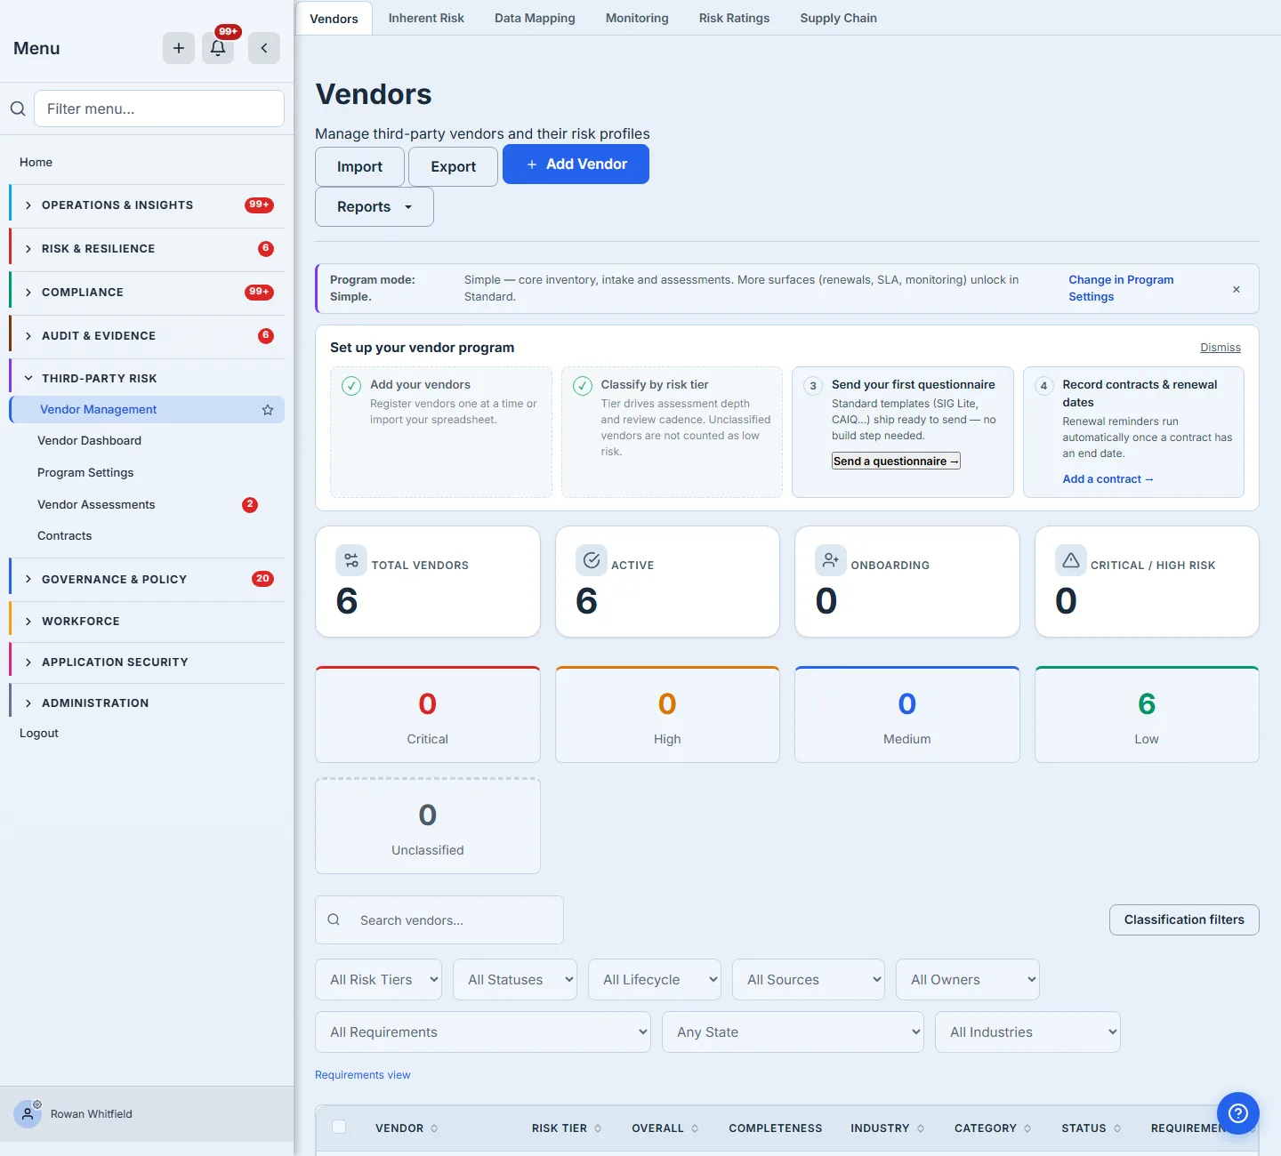Click the Filter menu input field
The height and width of the screenshot is (1156, 1281).
159,108
